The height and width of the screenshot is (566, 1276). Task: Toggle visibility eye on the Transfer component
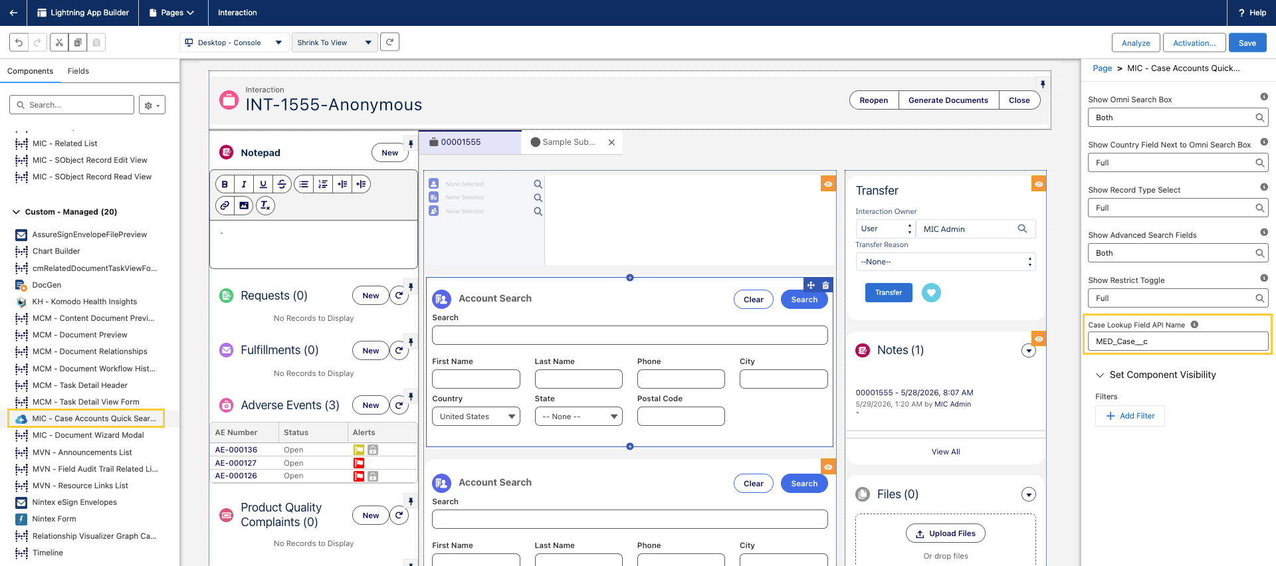click(x=1039, y=184)
